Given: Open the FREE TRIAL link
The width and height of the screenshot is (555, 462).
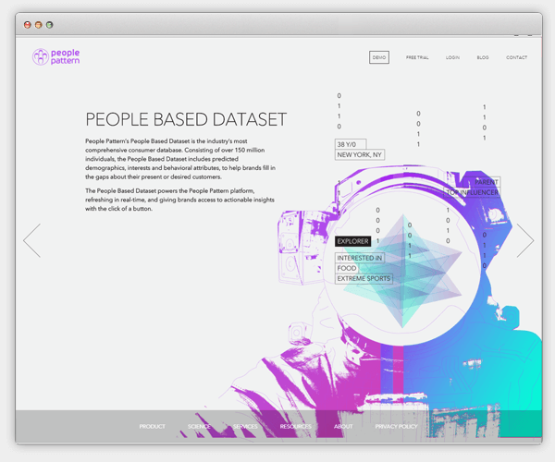Looking at the screenshot, I should click(x=417, y=57).
